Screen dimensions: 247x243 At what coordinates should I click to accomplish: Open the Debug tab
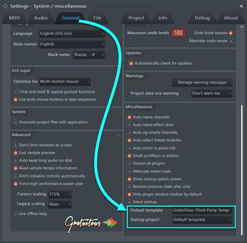[202, 18]
